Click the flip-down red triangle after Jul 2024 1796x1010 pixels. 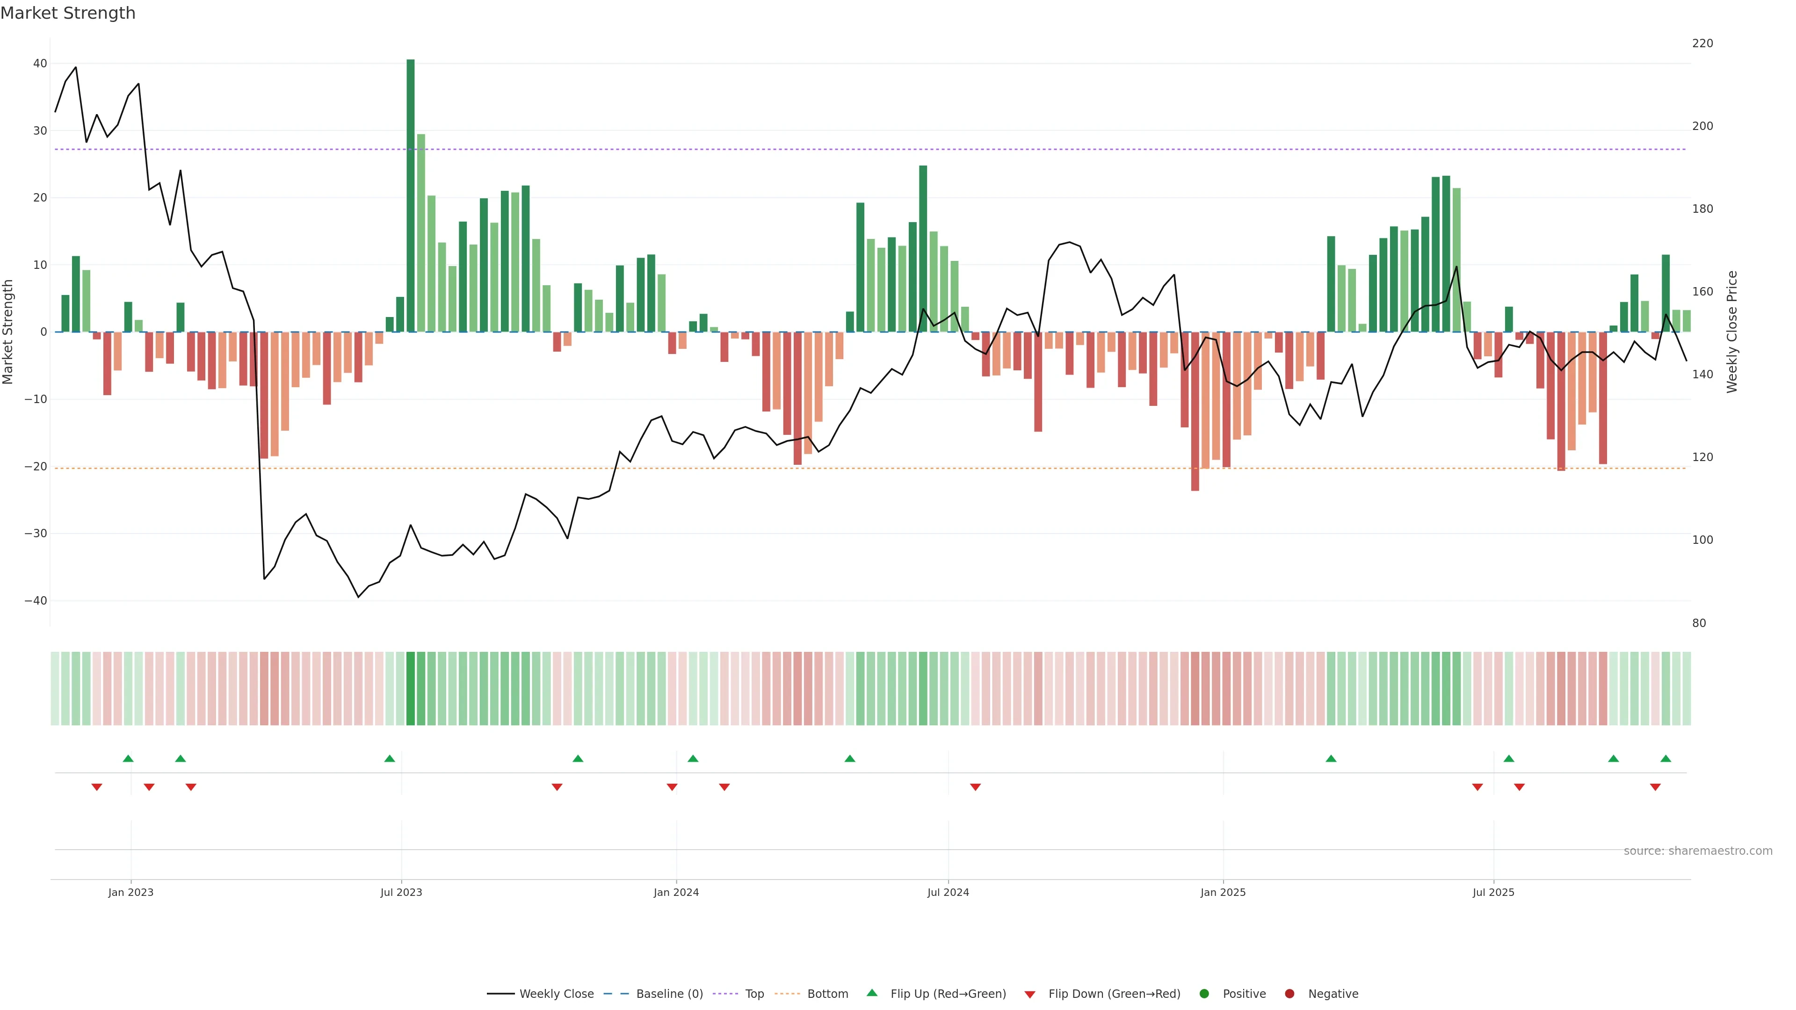[x=975, y=787]
